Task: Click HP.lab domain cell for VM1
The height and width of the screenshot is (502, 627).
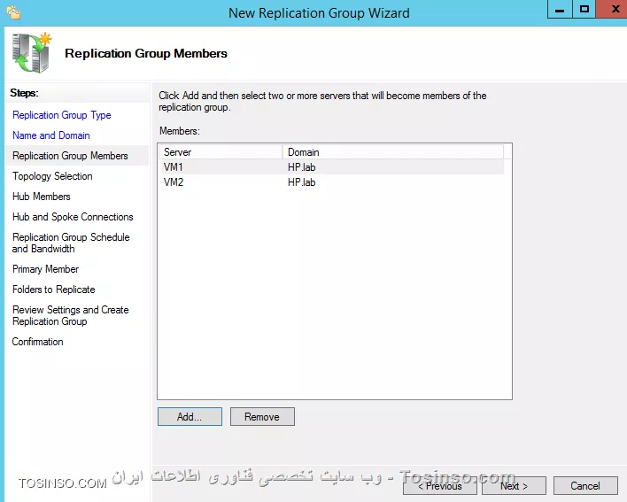Action: [x=301, y=167]
